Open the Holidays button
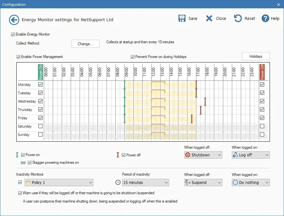Image resolution: width=284 pixels, height=216 pixels. point(256,56)
